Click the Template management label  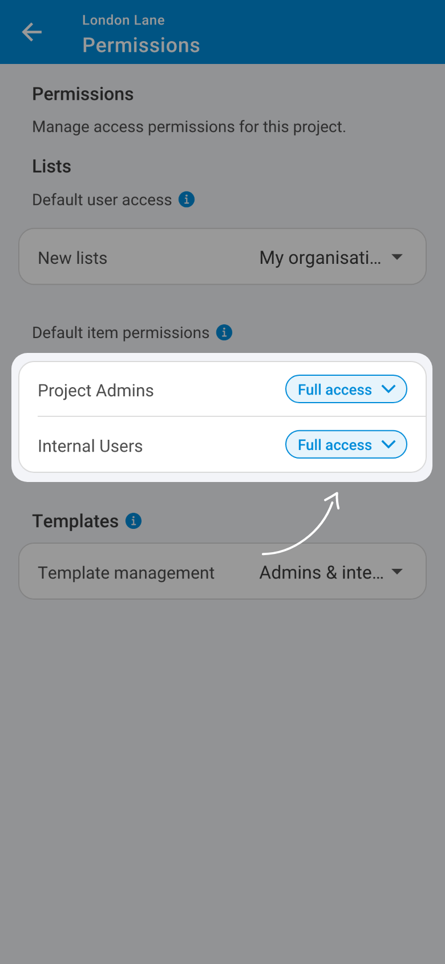tap(126, 573)
